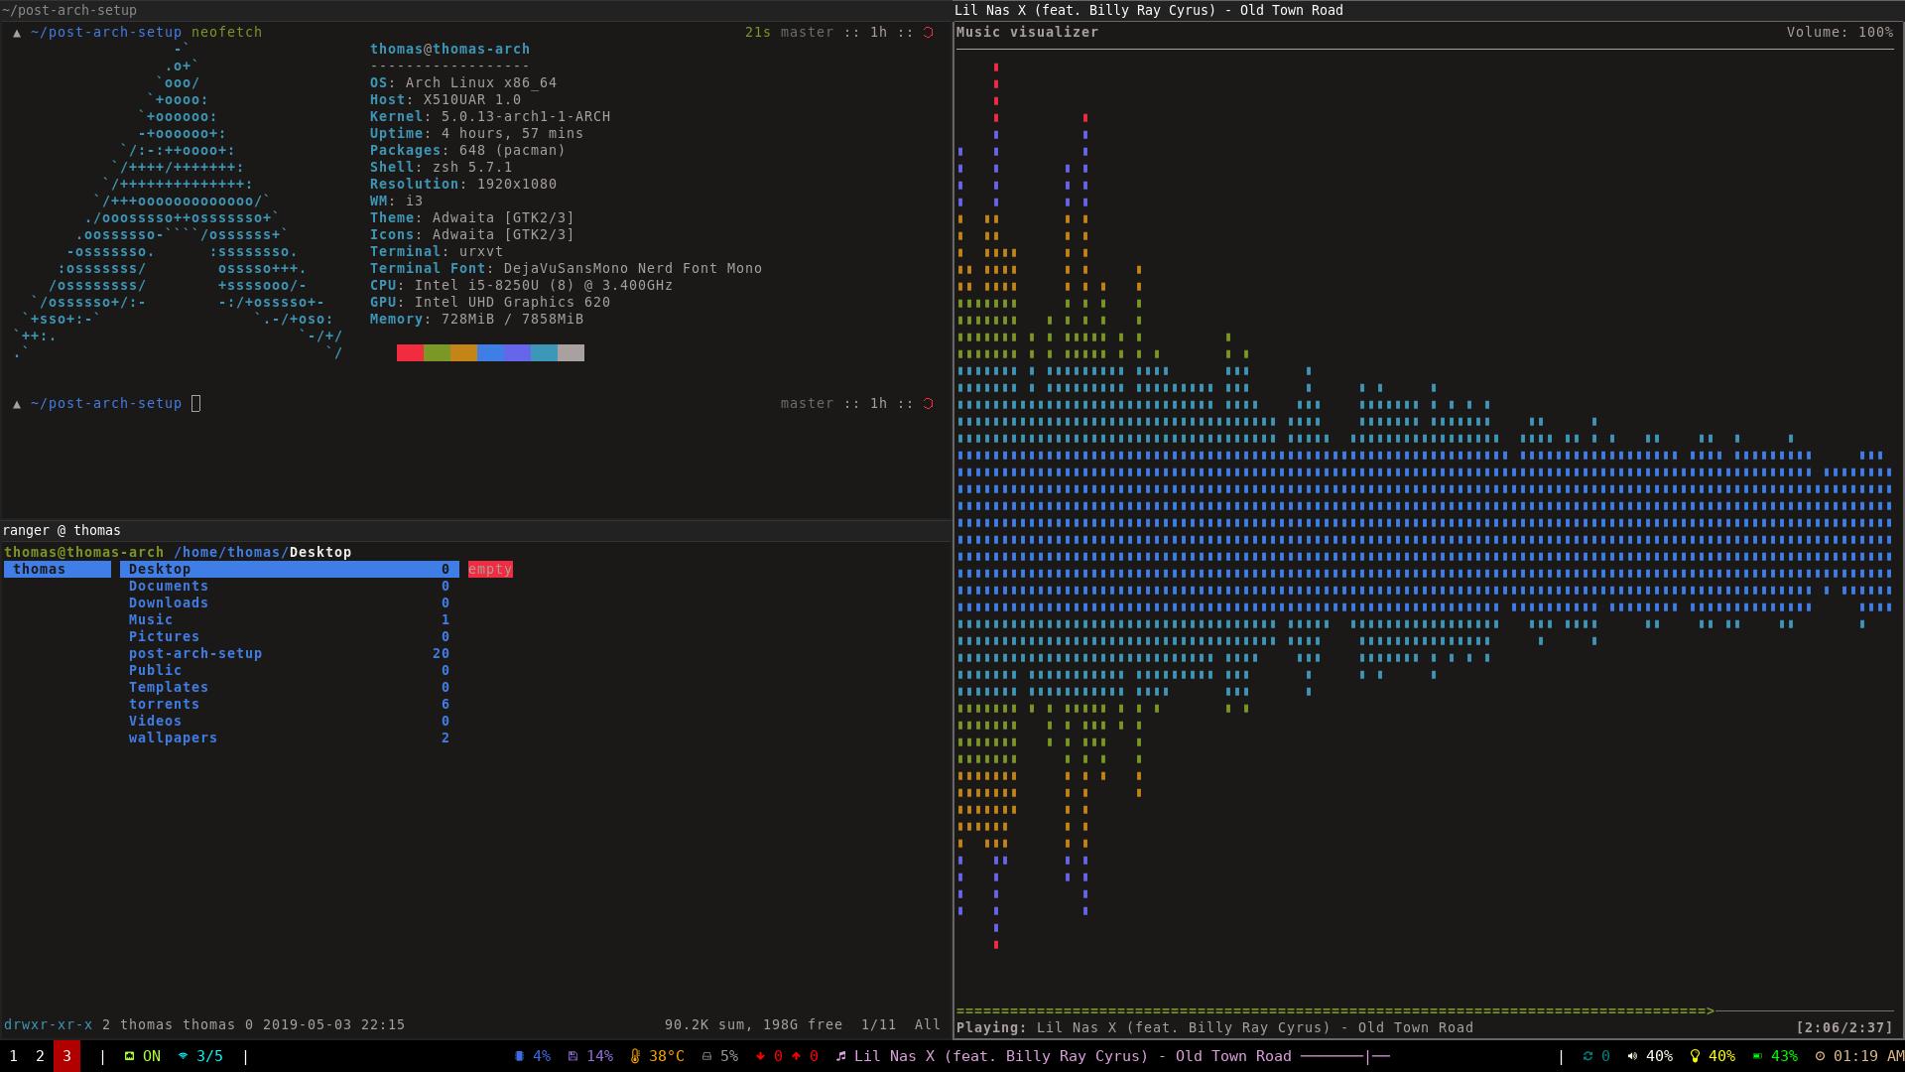Click the temperature thermometer icon
The image size is (1905, 1072).
tap(635, 1056)
